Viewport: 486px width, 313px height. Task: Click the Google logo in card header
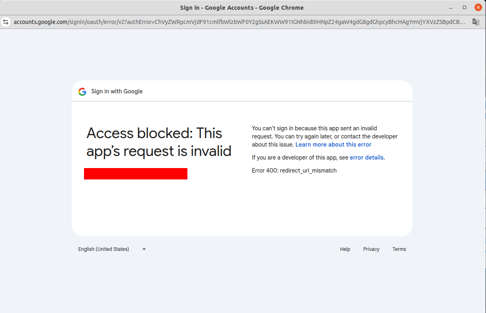82,91
